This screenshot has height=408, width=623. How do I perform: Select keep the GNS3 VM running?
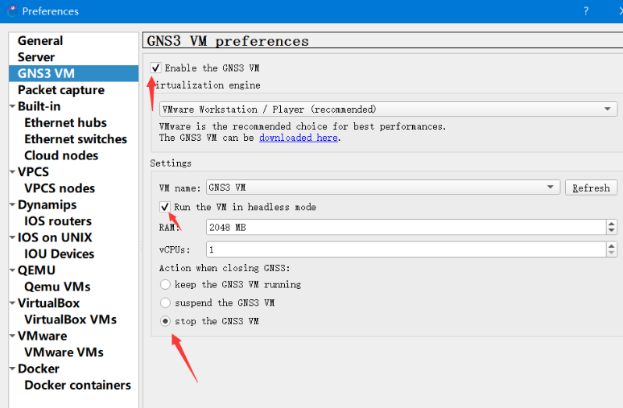coord(165,284)
